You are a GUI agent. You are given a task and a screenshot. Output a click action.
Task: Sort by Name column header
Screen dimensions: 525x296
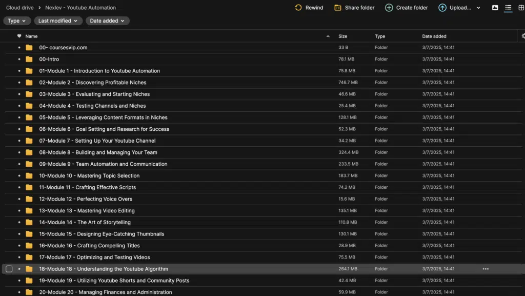coord(31,36)
